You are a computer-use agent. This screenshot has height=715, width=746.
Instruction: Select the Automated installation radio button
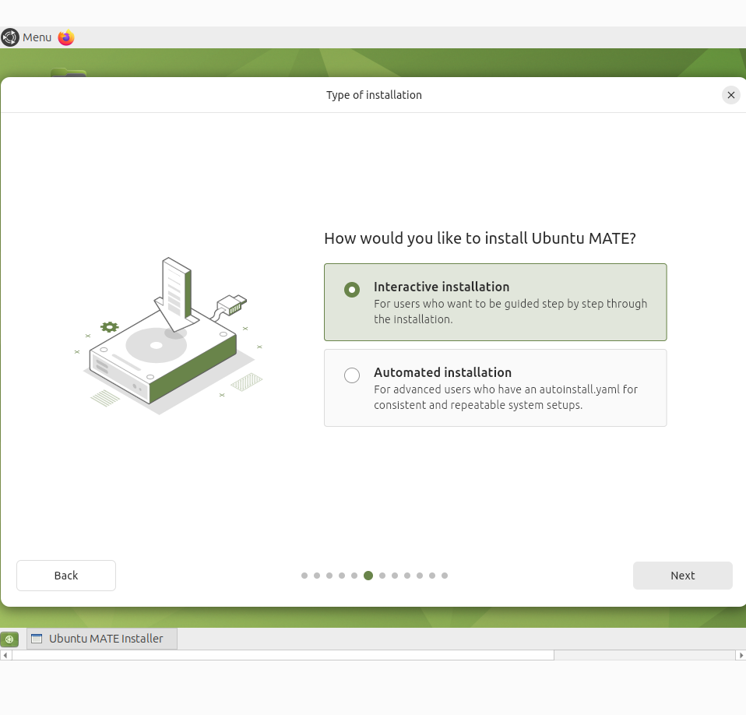352,375
